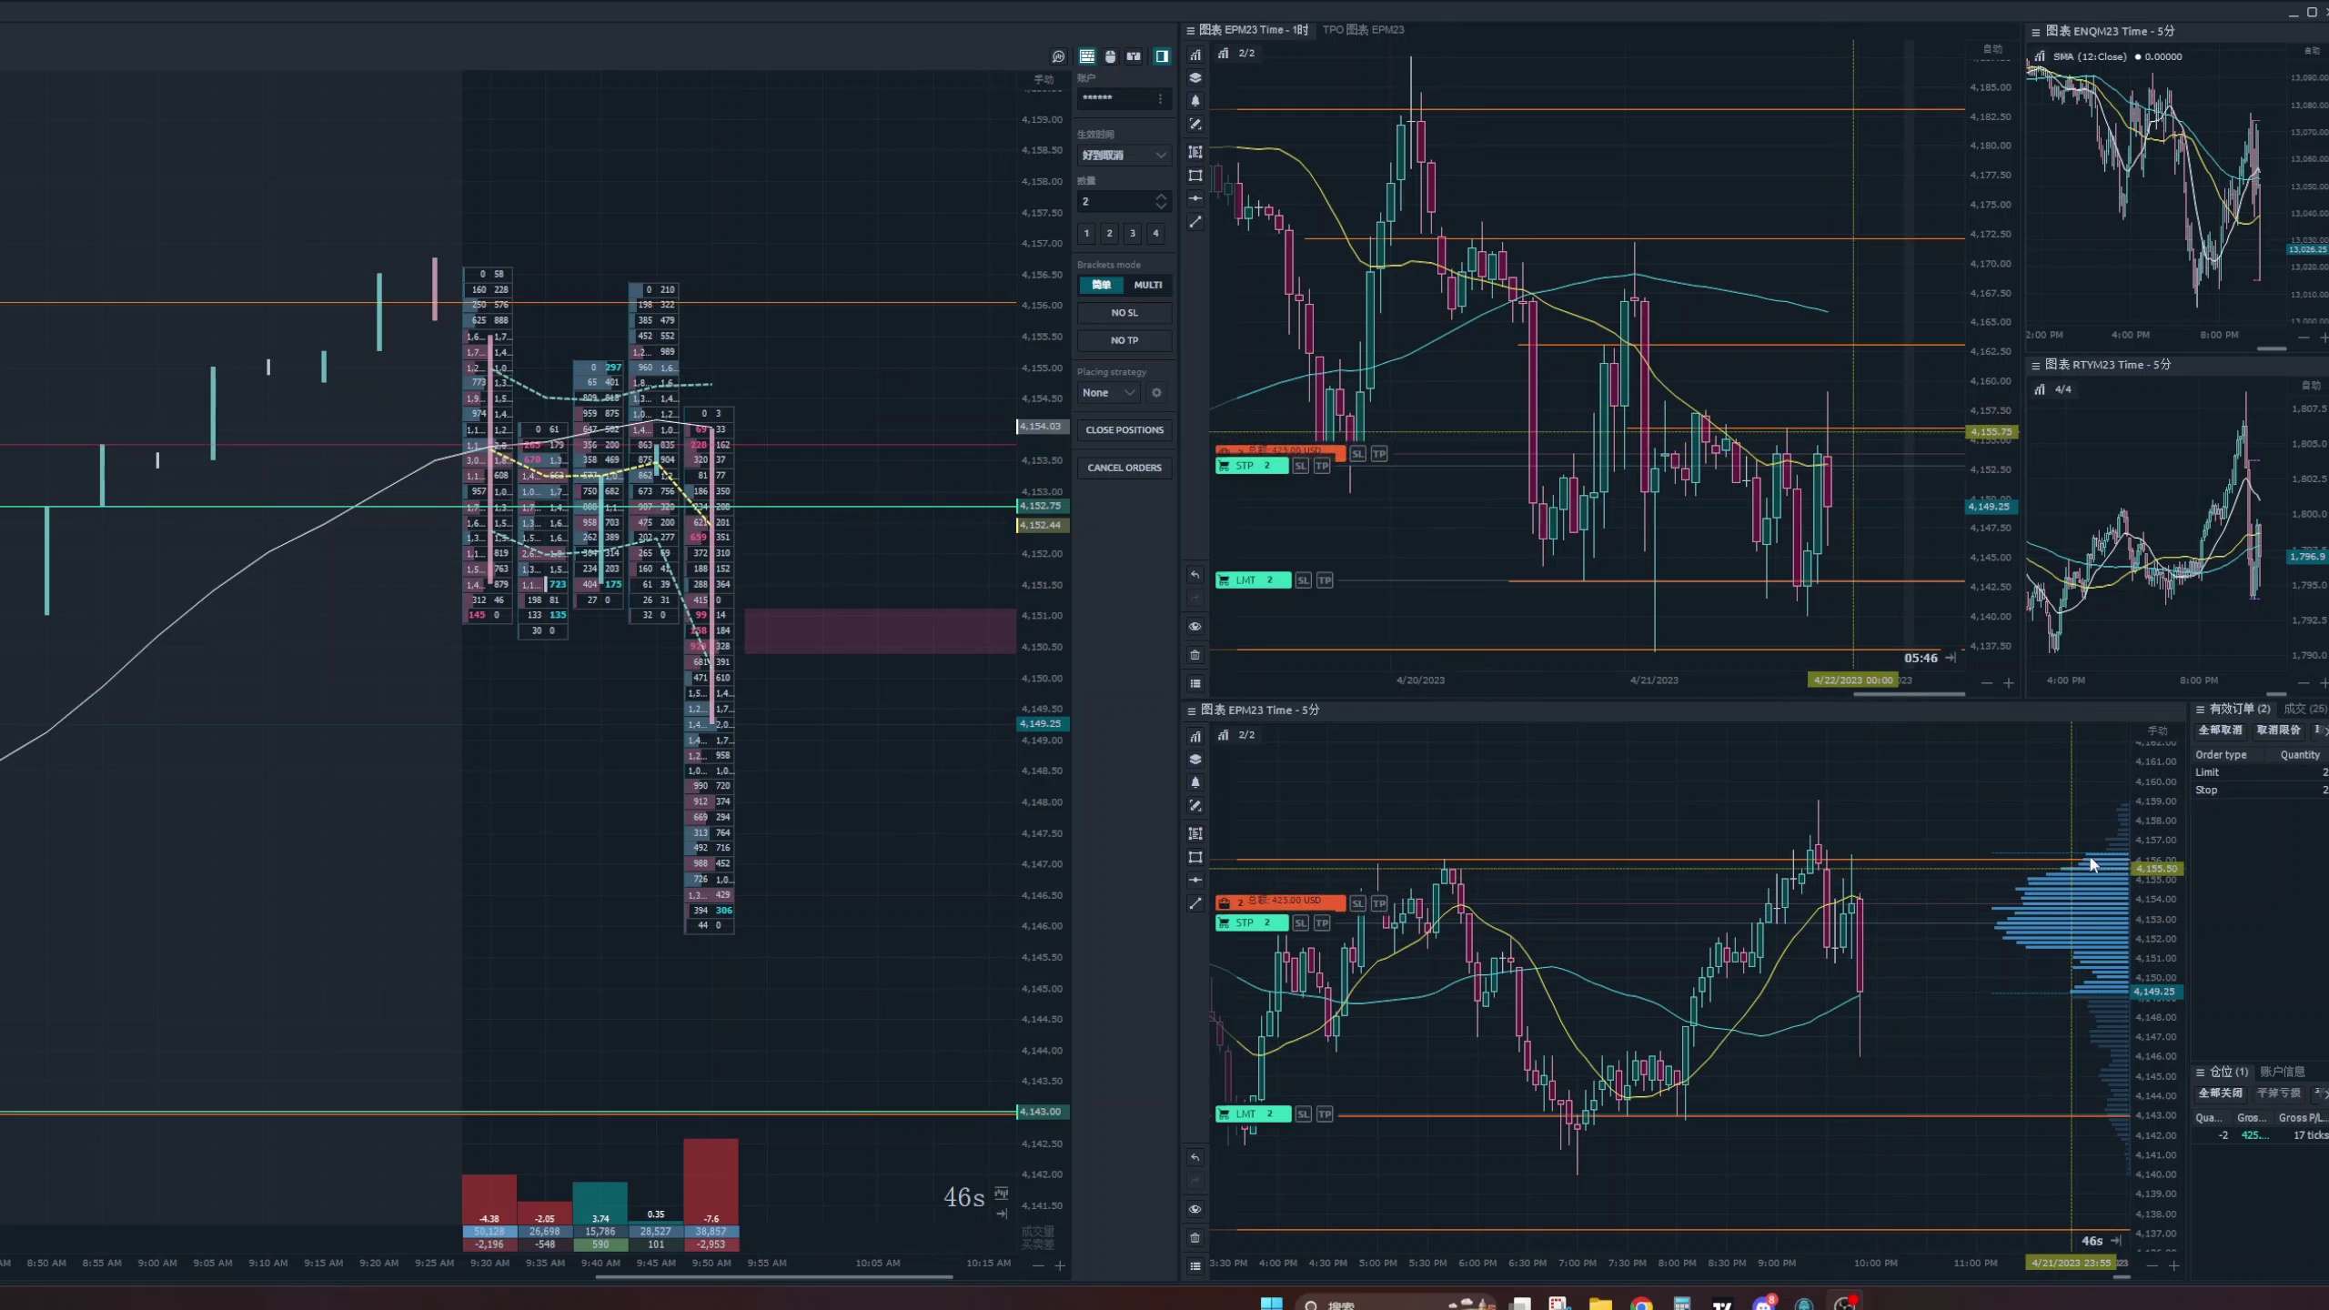Open indicators icon in the 5-minute EPM23 chart toolbar
The image size is (2329, 1310).
(x=1195, y=736)
